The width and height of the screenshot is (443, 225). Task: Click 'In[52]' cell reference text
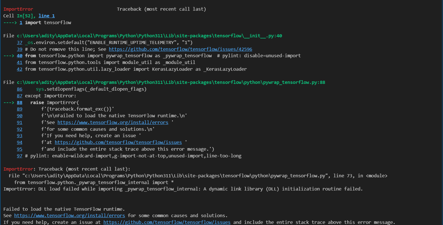(x=25, y=16)
